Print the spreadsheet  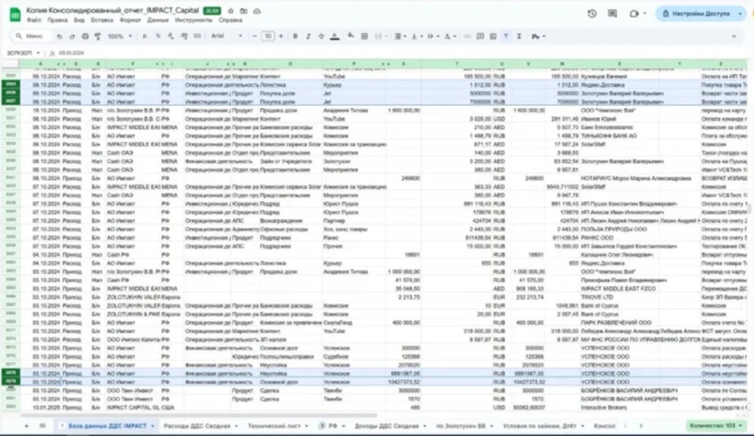coord(85,37)
